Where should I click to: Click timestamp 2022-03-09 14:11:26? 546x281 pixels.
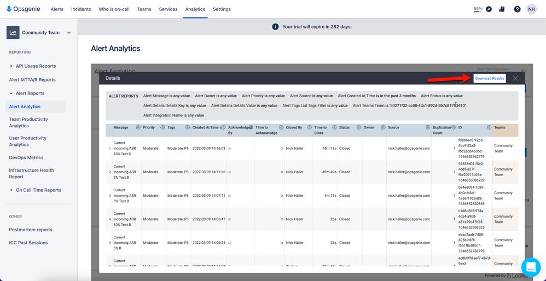[x=208, y=172]
